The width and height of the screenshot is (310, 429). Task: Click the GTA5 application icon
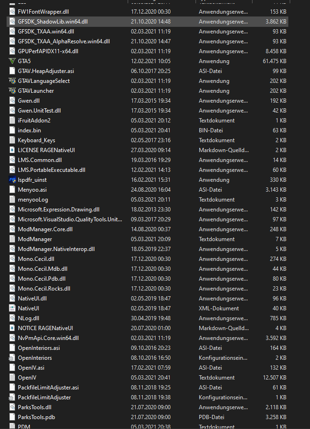[12, 61]
